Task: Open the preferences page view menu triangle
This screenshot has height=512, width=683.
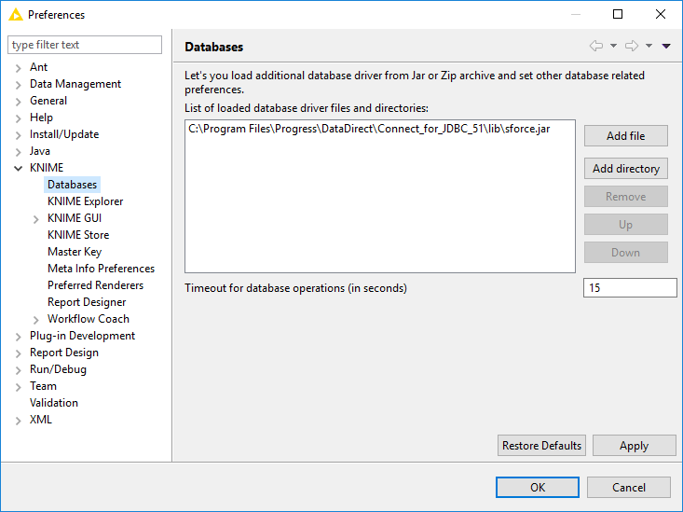Action: [666, 46]
